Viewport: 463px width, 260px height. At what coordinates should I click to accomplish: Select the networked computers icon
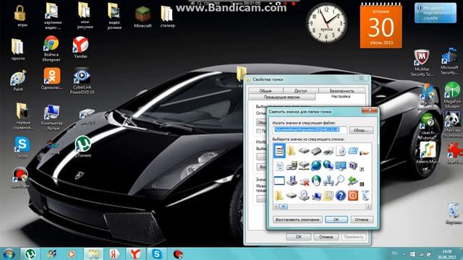pyautogui.click(x=328, y=180)
